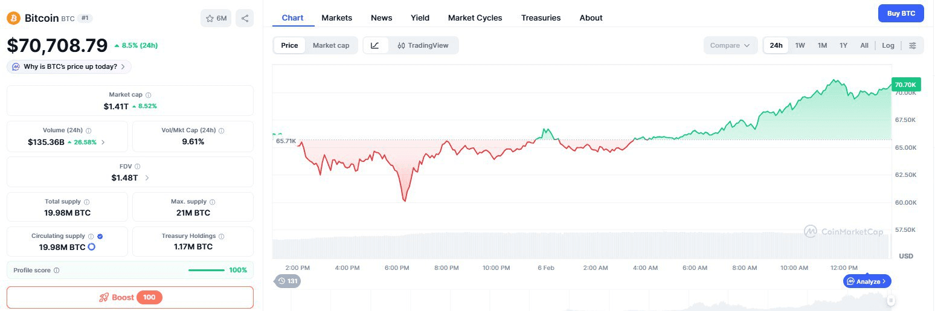Viewport: 935px width, 311px height.
Task: Open the Compare dropdown
Action: [x=730, y=45]
